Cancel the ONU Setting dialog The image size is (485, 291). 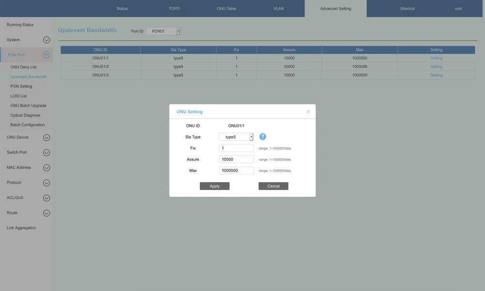[273, 186]
